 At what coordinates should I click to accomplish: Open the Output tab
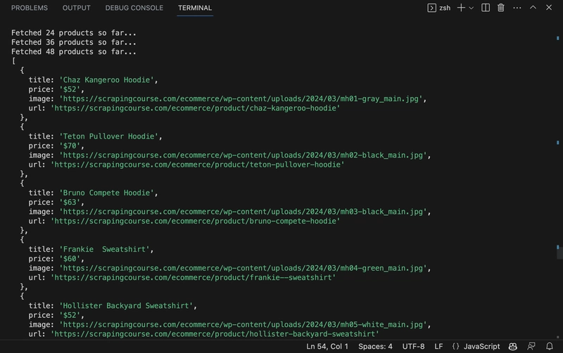76,8
